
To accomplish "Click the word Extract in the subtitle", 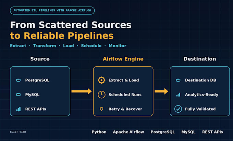I will pos(18,46).
